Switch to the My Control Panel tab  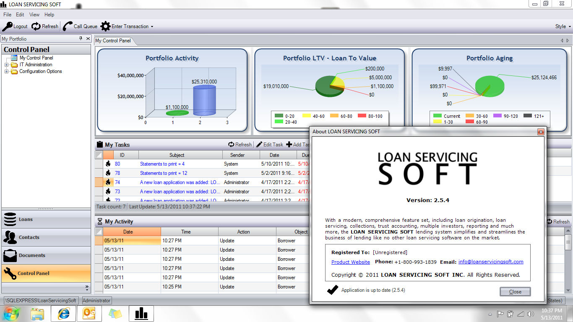[x=113, y=41]
